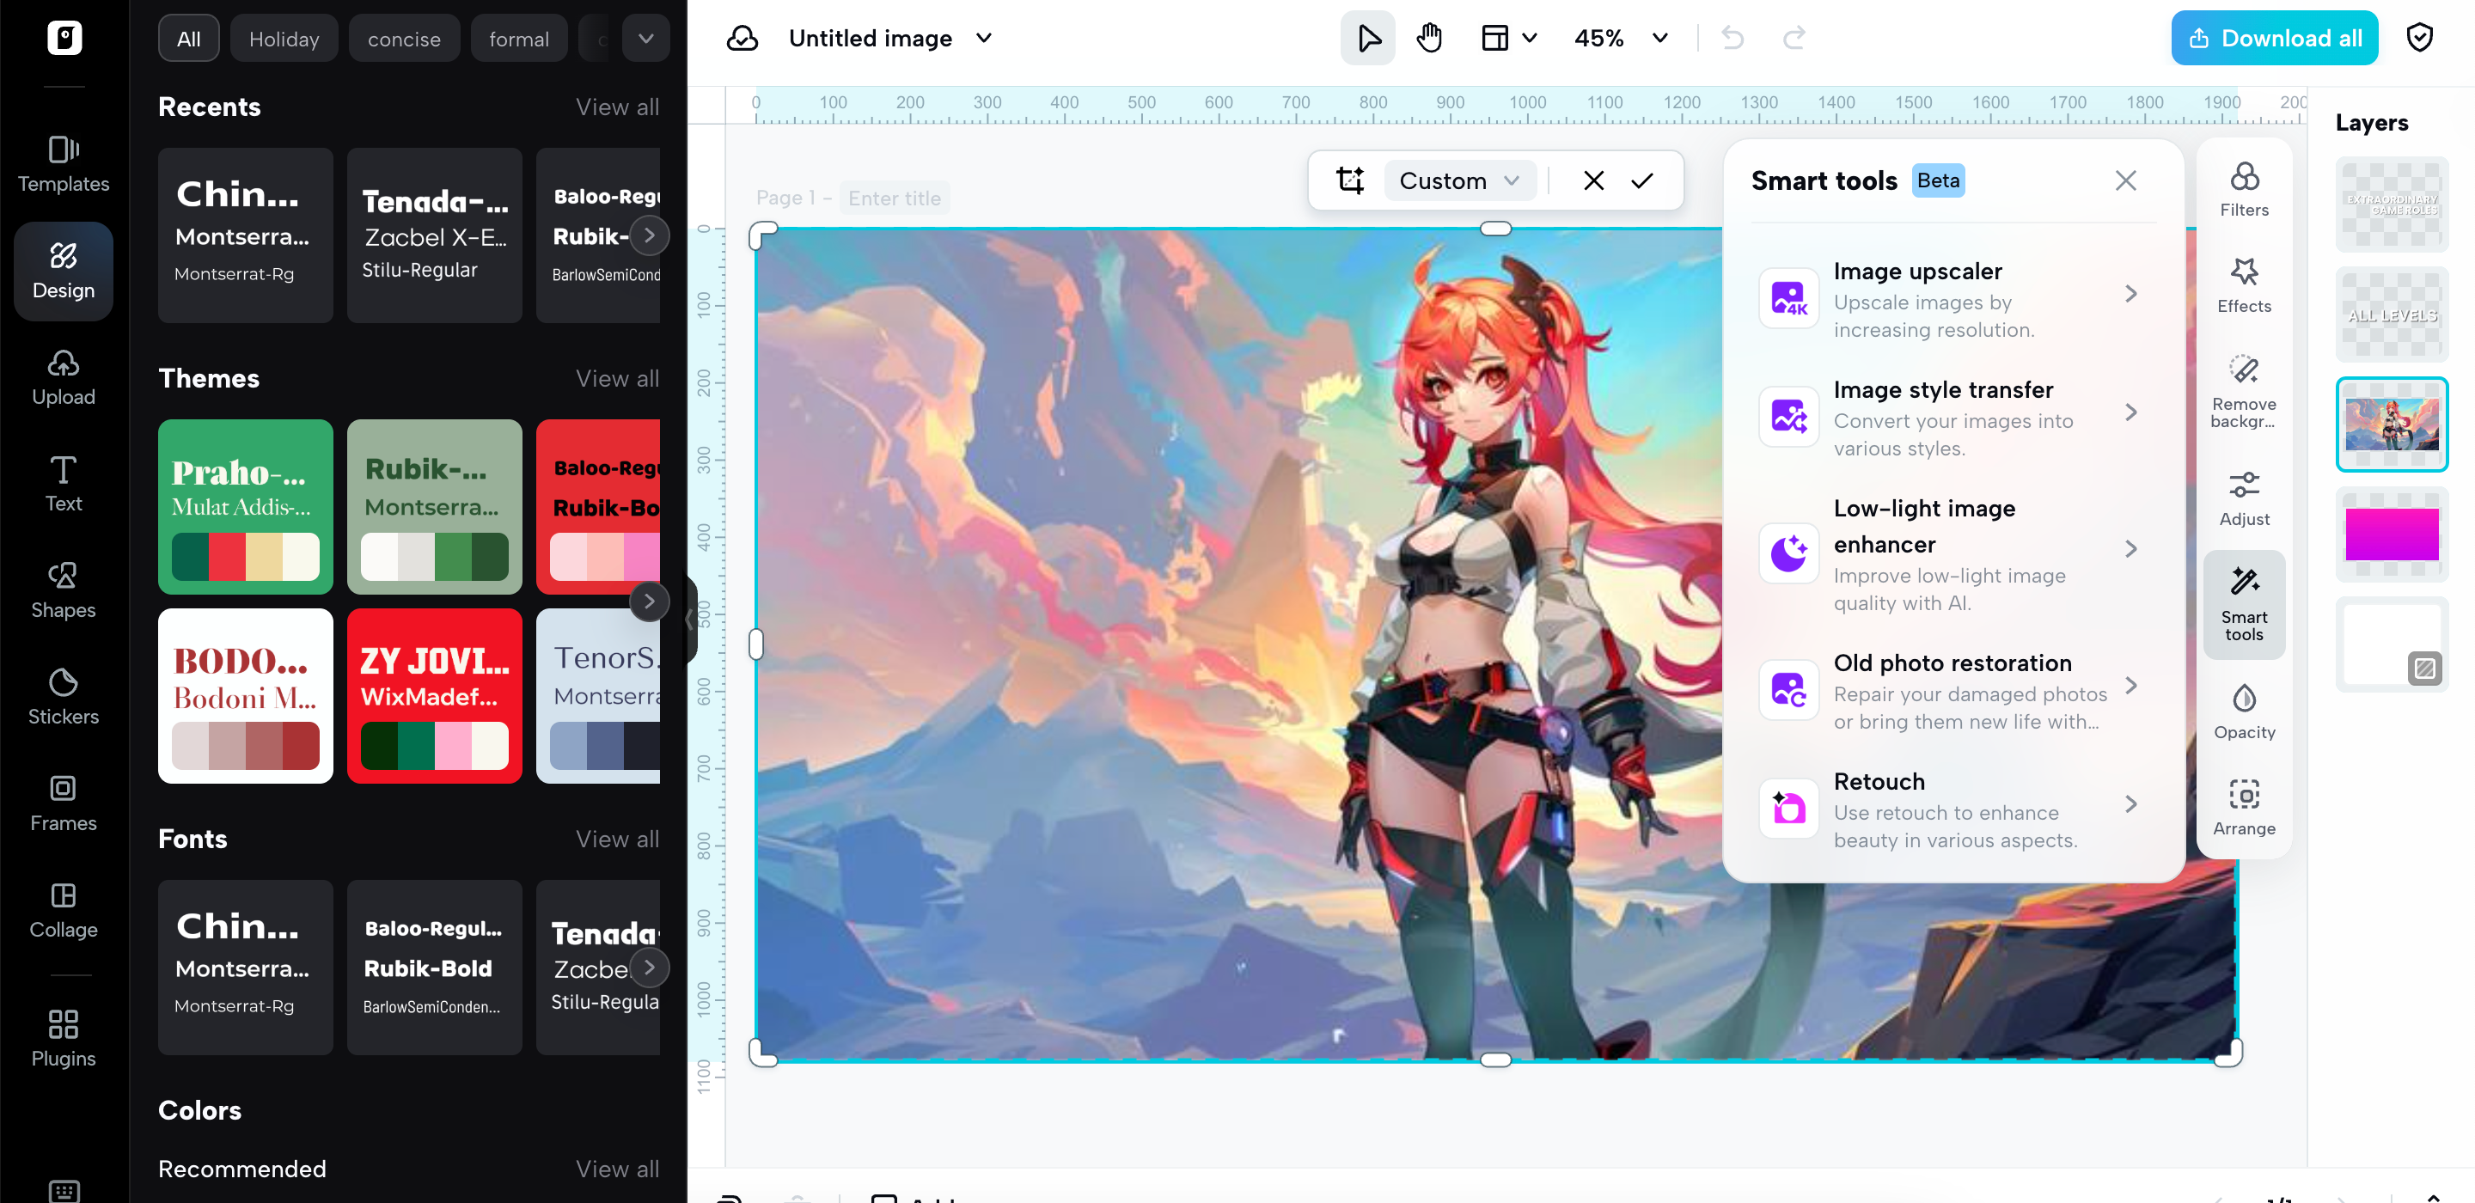The width and height of the screenshot is (2475, 1203).
Task: Select the anime character image layer thumbnail
Action: [2392, 424]
